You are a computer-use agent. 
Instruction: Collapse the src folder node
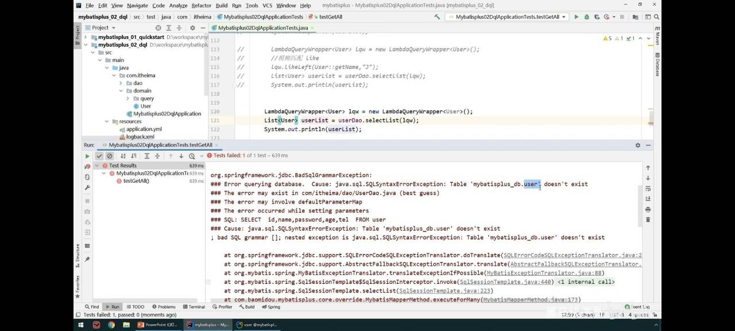[x=93, y=52]
